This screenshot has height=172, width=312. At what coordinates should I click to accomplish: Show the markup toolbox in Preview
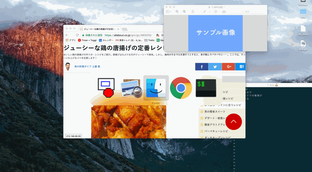coord(224,12)
